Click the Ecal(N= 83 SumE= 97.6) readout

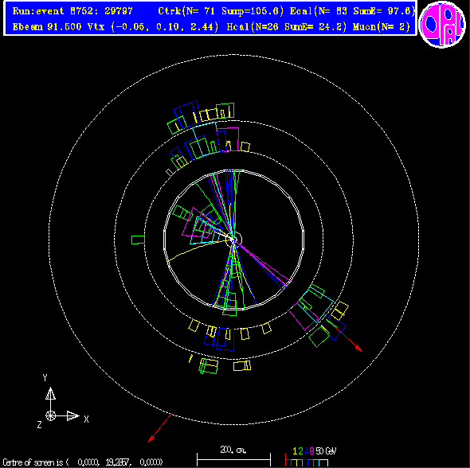(352, 11)
